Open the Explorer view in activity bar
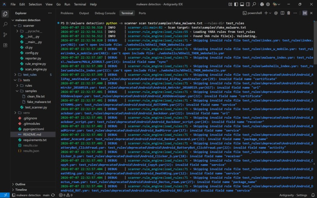The height and width of the screenshot is (198, 317). pyautogui.click(x=5, y=14)
